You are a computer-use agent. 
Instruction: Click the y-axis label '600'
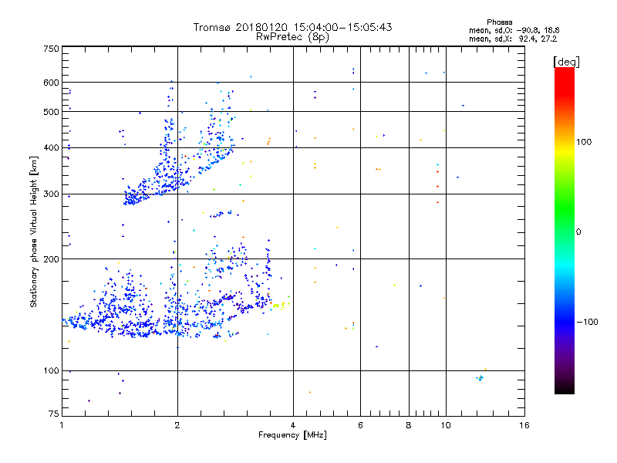(51, 83)
